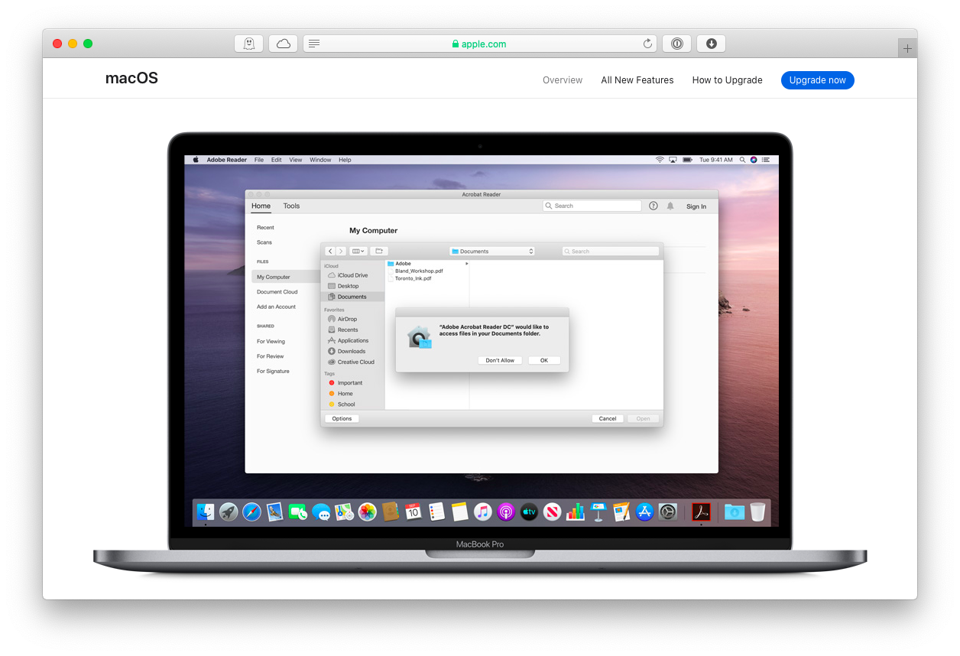The height and width of the screenshot is (656, 960).
Task: Click the Acrobat Reader search field
Action: pos(592,206)
